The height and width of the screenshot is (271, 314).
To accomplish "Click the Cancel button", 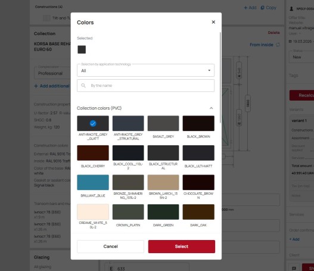I will 110,247.
